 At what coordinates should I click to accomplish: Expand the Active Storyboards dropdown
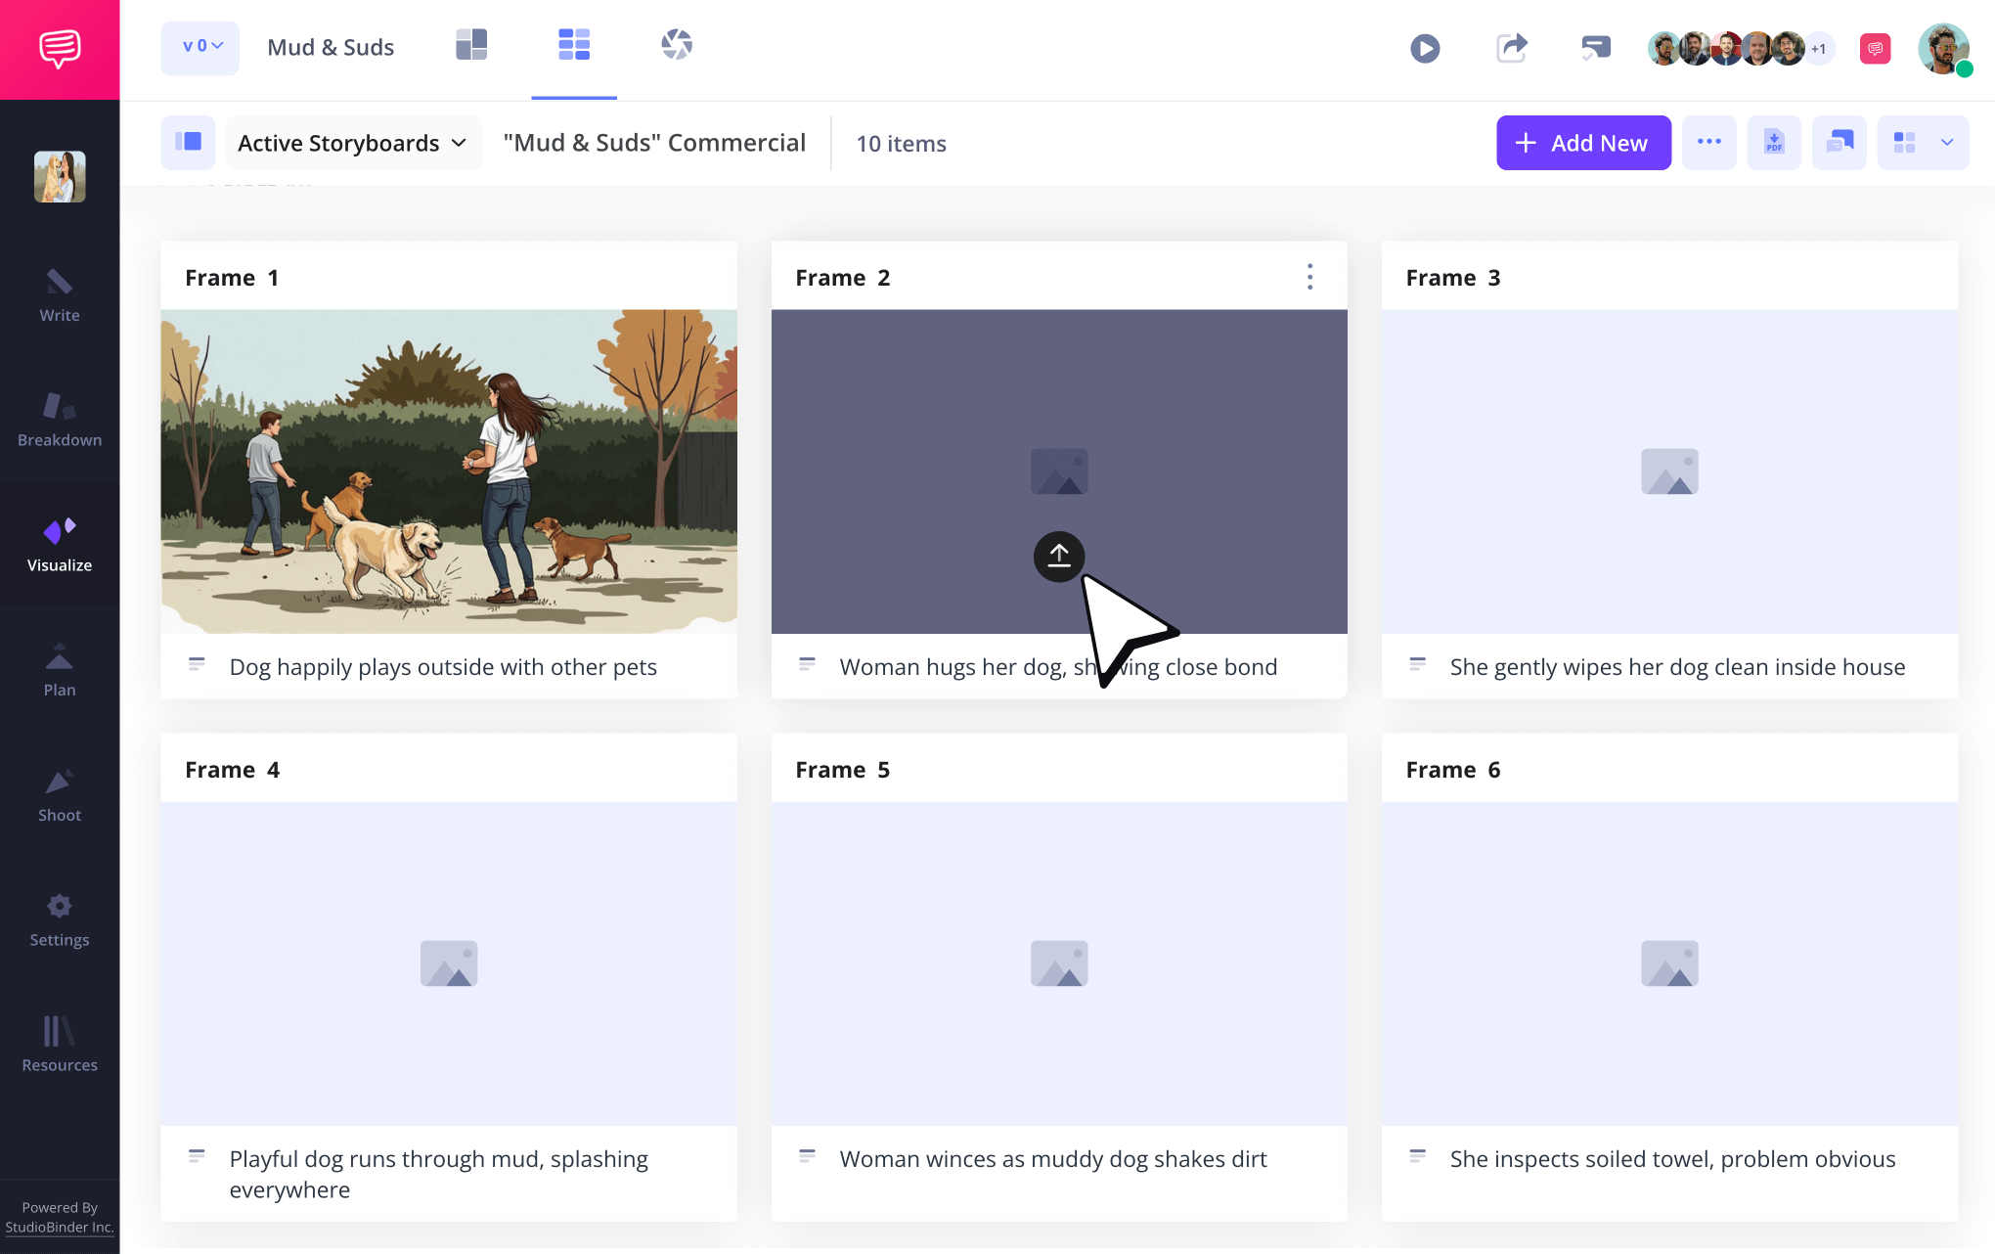coord(352,143)
